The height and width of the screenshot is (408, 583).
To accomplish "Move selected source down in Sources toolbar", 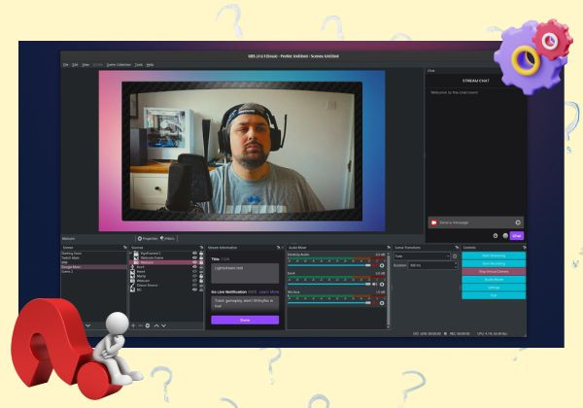I will point(163,325).
